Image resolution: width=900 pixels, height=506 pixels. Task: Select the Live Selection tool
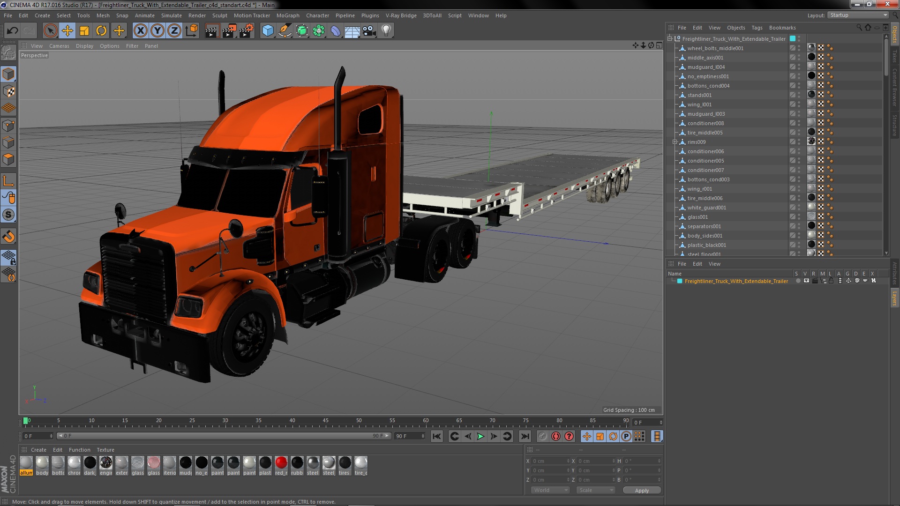pos(50,31)
